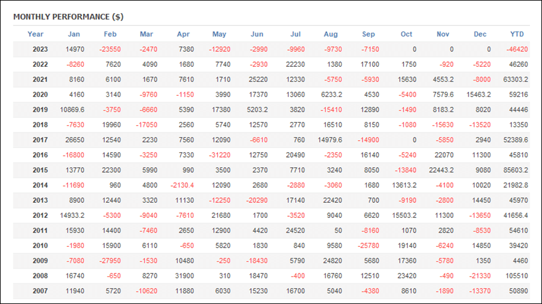Click 2020 Aug value 6233.2
Screen dimensions: 542x304
[331, 95]
